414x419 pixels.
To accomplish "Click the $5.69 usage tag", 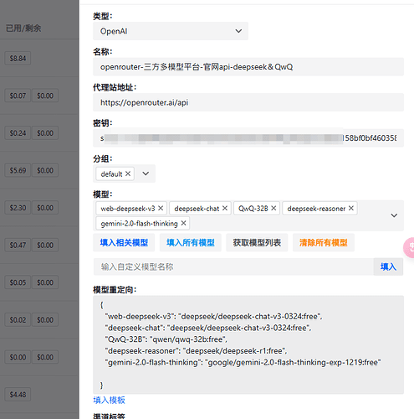I will pyautogui.click(x=18, y=170).
